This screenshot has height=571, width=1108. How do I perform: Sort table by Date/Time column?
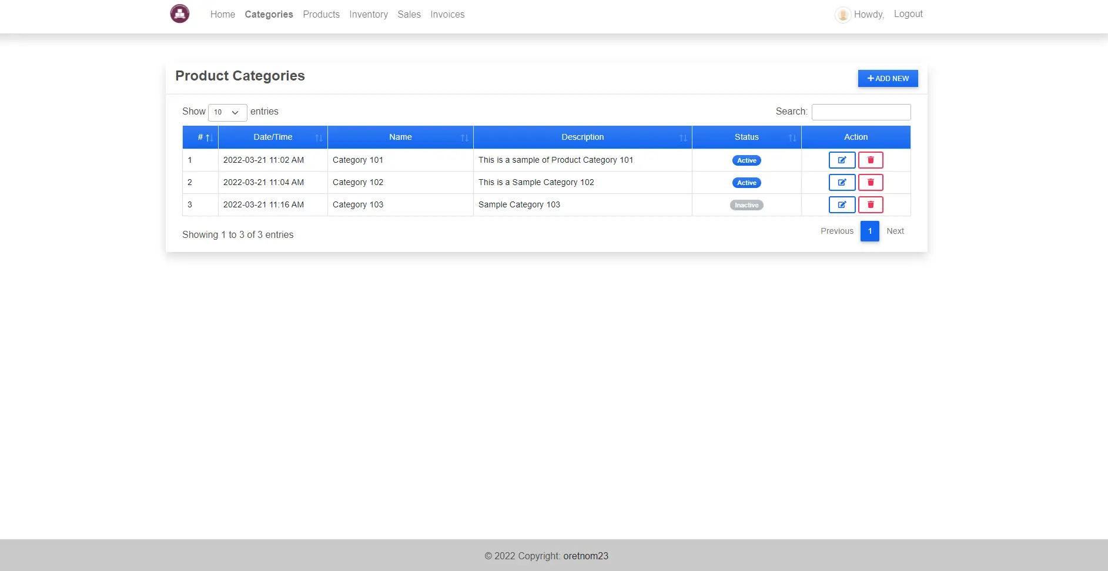pos(273,137)
